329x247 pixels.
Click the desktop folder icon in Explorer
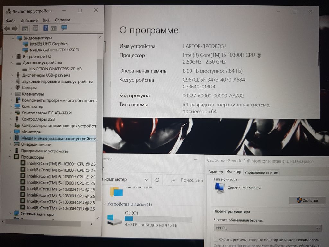pyautogui.click(x=116, y=192)
